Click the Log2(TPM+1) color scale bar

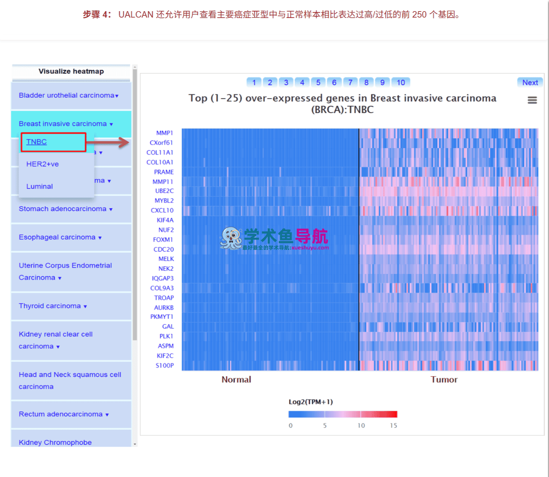point(343,414)
